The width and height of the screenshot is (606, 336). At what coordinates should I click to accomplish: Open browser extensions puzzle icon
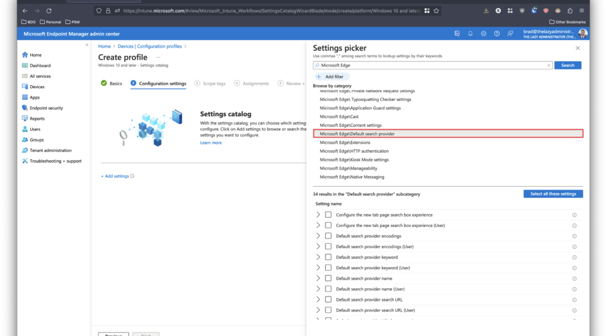pos(570,11)
